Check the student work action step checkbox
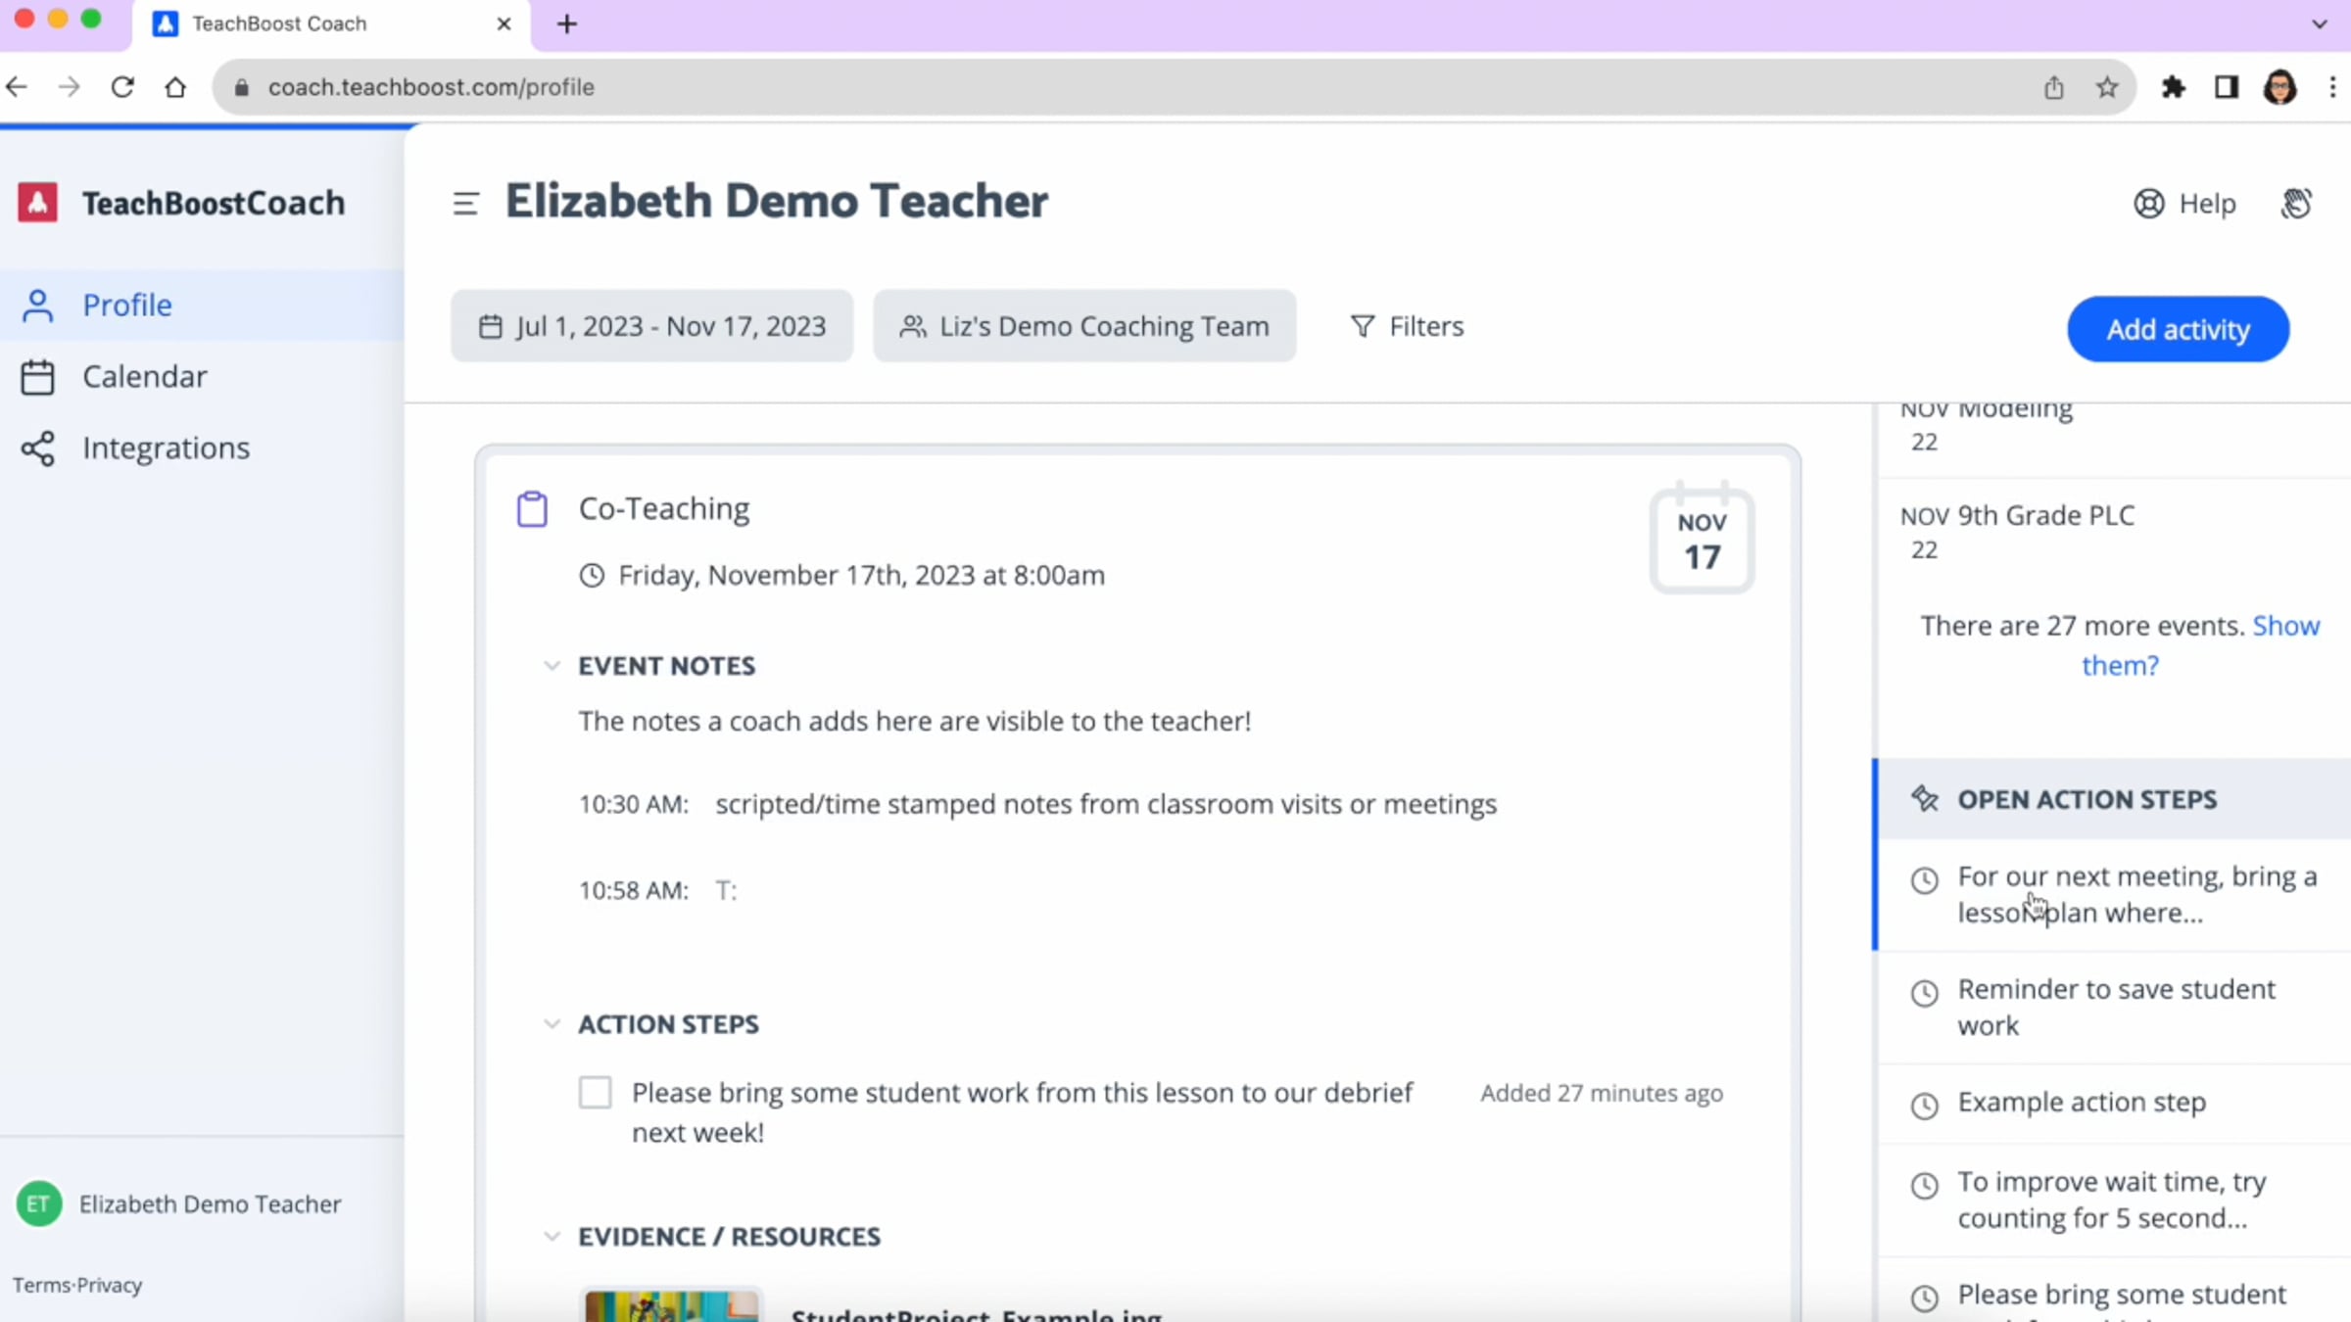Viewport: 2351px width, 1322px height. pyautogui.click(x=595, y=1092)
